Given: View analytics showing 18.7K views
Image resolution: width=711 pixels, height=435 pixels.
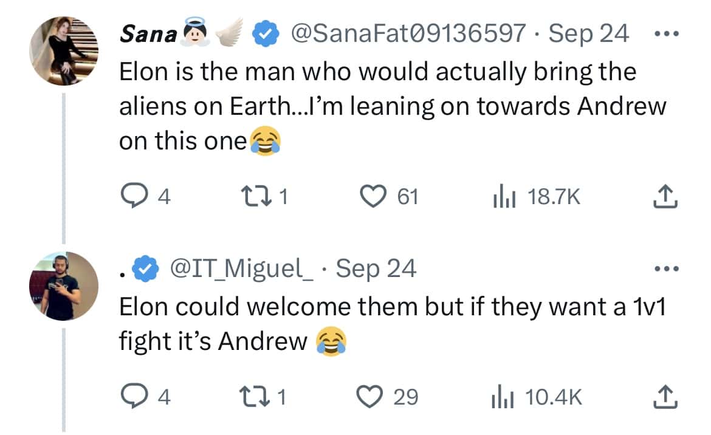Looking at the screenshot, I should [x=503, y=197].
